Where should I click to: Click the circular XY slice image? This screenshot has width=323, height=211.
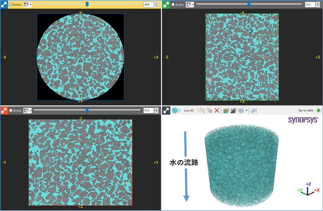(x=81, y=57)
